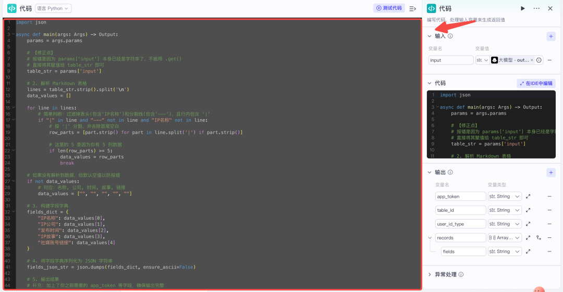
Task: Show info tooltip next to 异常处理
Action: click(x=461, y=274)
